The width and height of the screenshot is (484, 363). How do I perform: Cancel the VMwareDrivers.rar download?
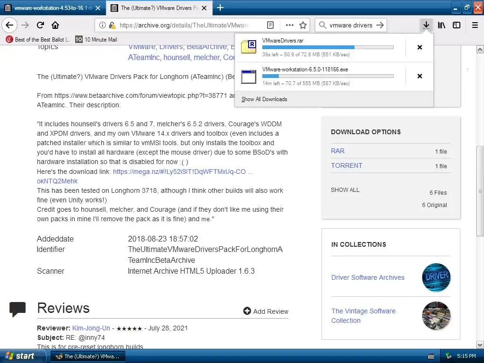[420, 47]
